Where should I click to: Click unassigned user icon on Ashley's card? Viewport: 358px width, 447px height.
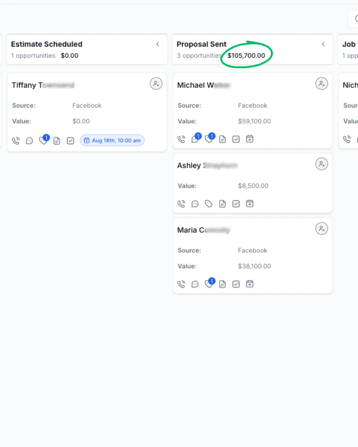[x=322, y=164]
